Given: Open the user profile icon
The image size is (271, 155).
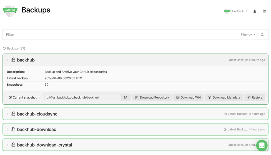Looking at the screenshot, I should [255, 11].
